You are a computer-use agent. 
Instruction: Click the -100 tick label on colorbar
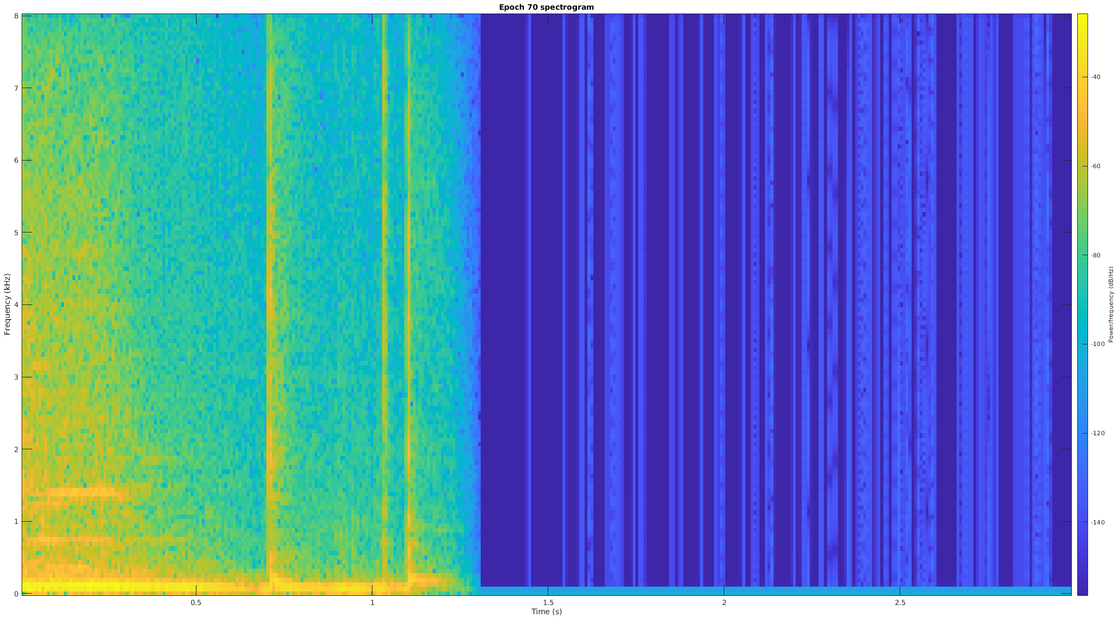tap(1097, 344)
